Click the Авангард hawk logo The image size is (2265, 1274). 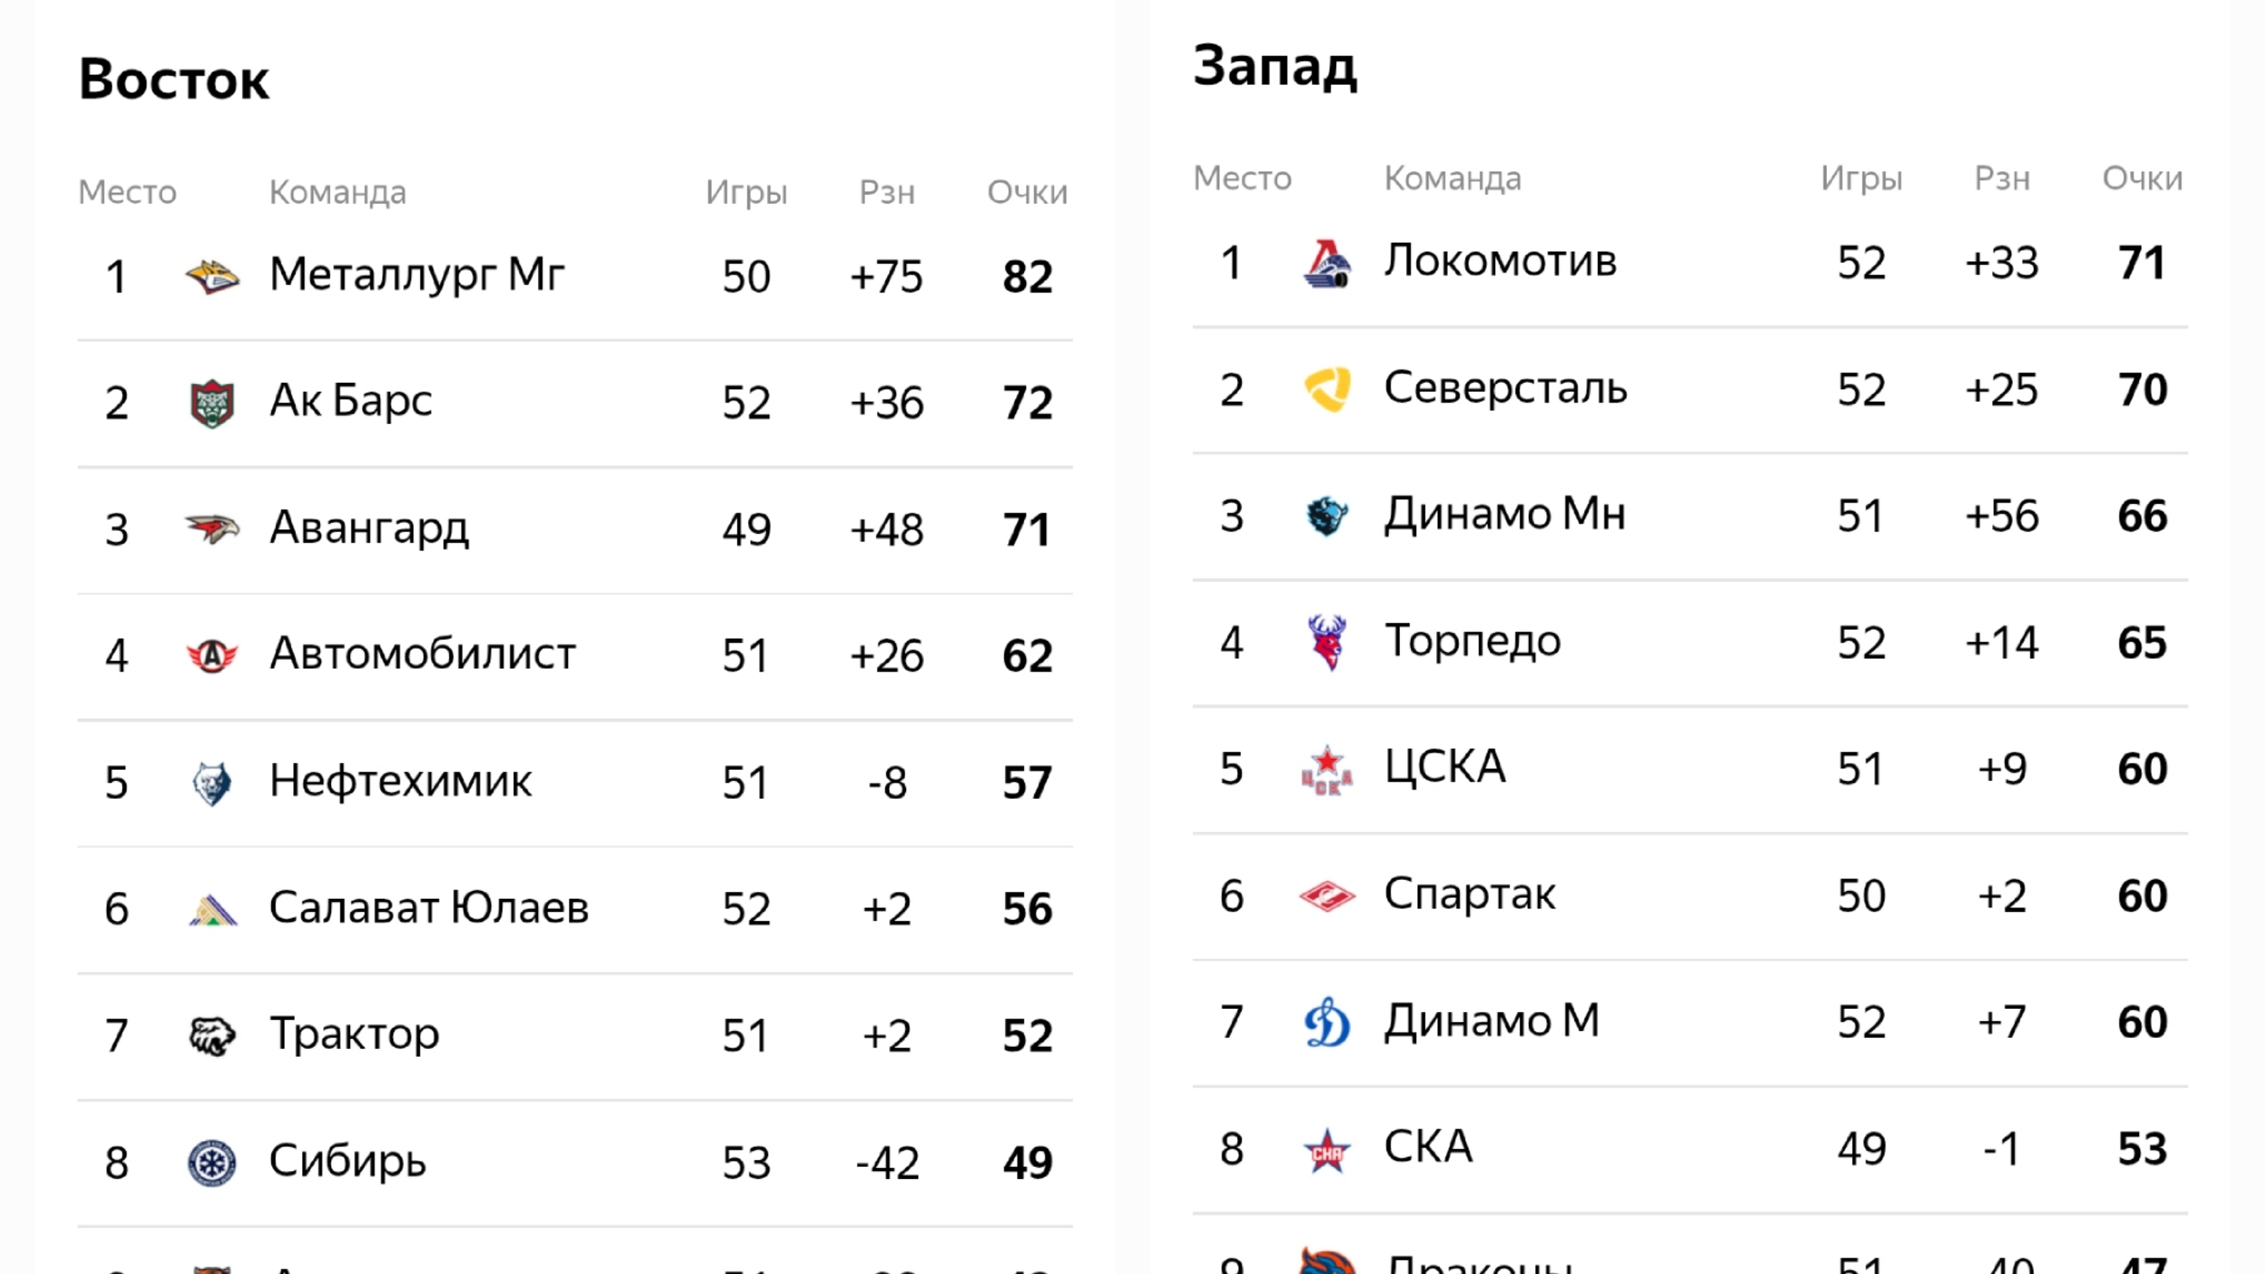pyautogui.click(x=212, y=528)
